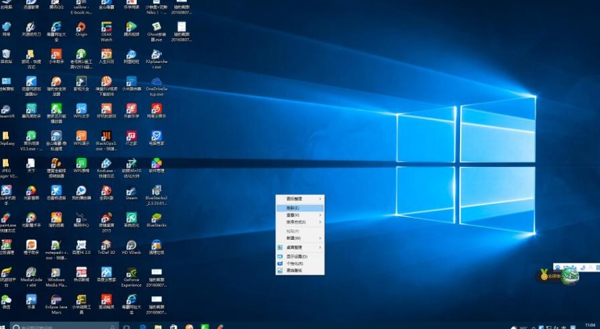
Task: Click the taskbar clock showing 11:04
Action: pyautogui.click(x=589, y=325)
